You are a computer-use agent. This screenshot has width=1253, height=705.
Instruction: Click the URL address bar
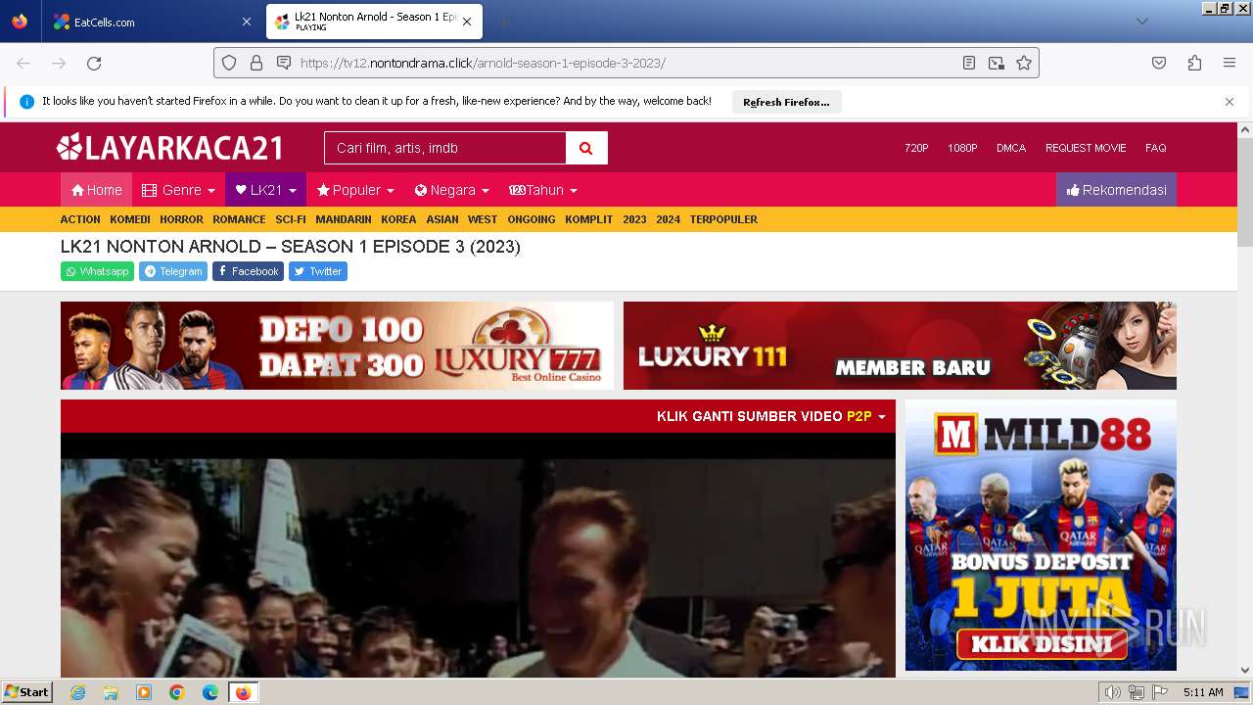[626, 63]
